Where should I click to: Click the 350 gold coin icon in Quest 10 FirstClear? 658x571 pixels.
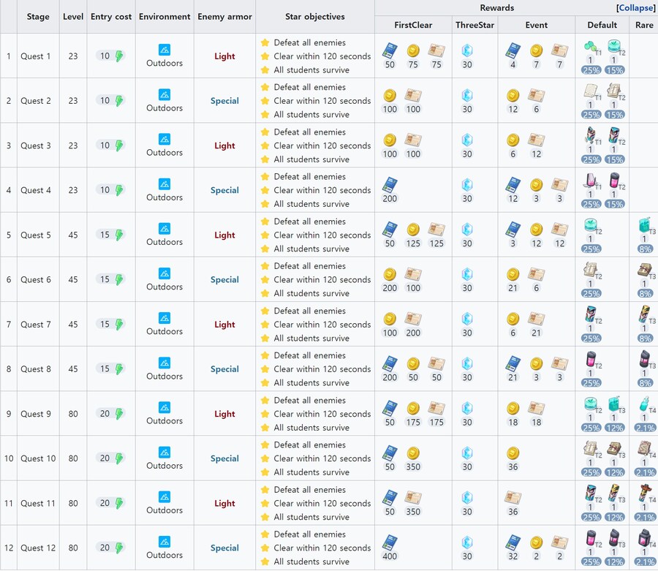pyautogui.click(x=413, y=453)
